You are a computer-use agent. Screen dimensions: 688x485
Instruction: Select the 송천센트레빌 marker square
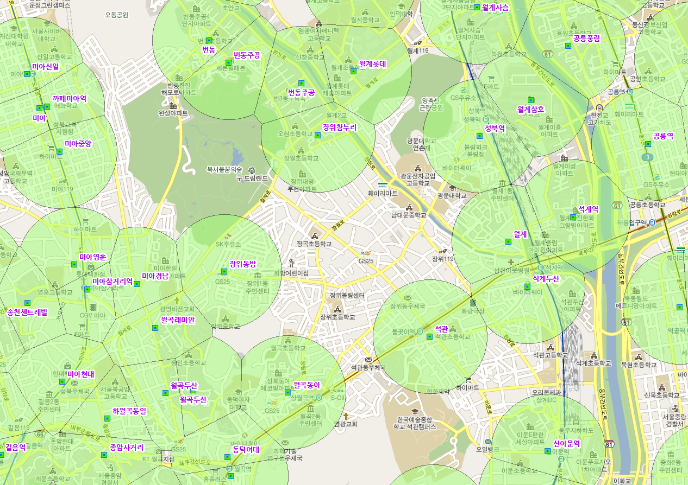(x=27, y=303)
